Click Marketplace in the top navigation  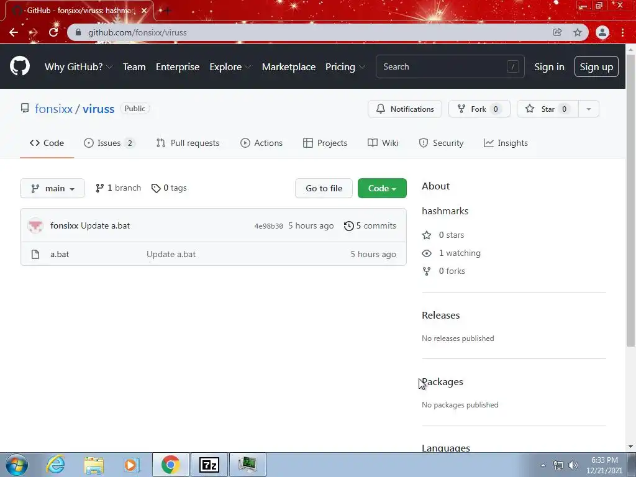coord(289,67)
